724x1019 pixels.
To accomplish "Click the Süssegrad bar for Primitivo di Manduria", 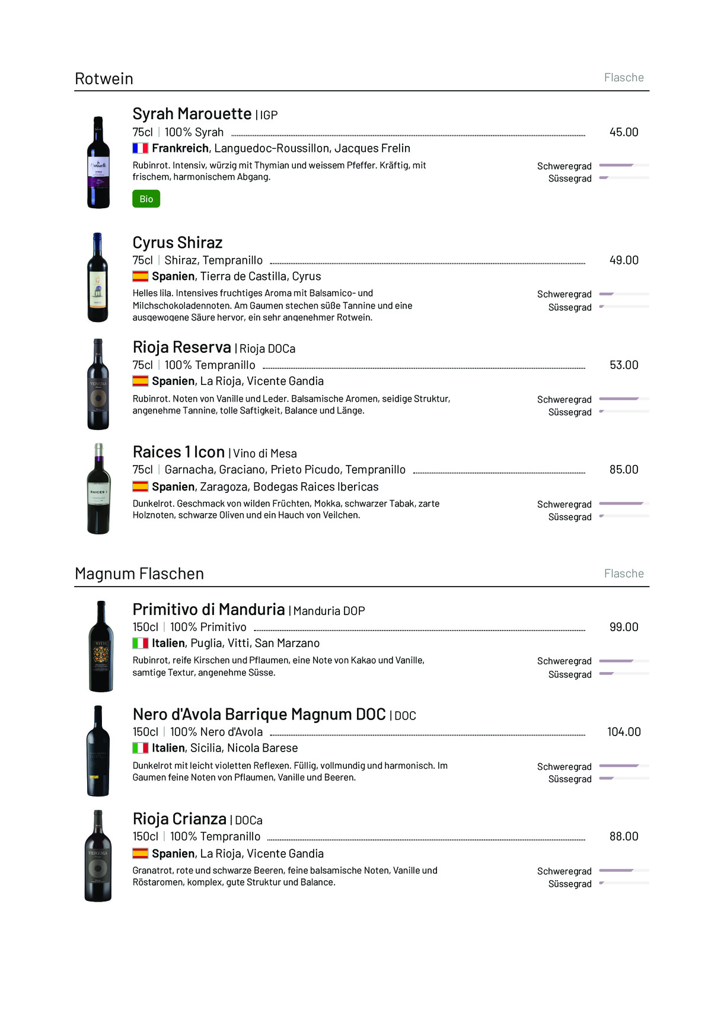I will [624, 674].
